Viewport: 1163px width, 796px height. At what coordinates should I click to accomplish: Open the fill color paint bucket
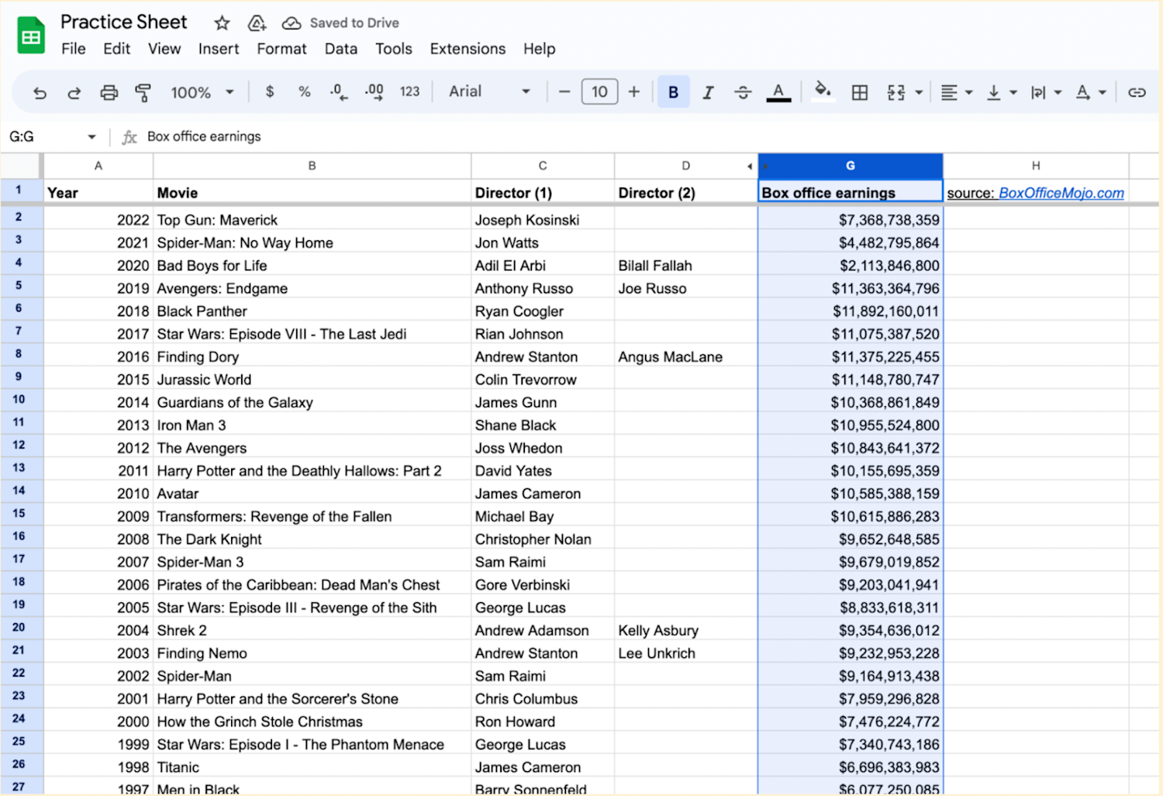tap(823, 91)
